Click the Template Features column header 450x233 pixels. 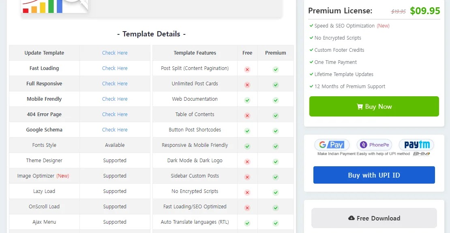tap(195, 53)
